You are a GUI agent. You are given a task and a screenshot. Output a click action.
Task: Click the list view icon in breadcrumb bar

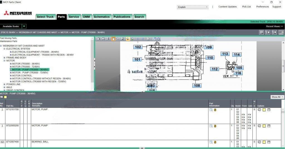pos(261,32)
